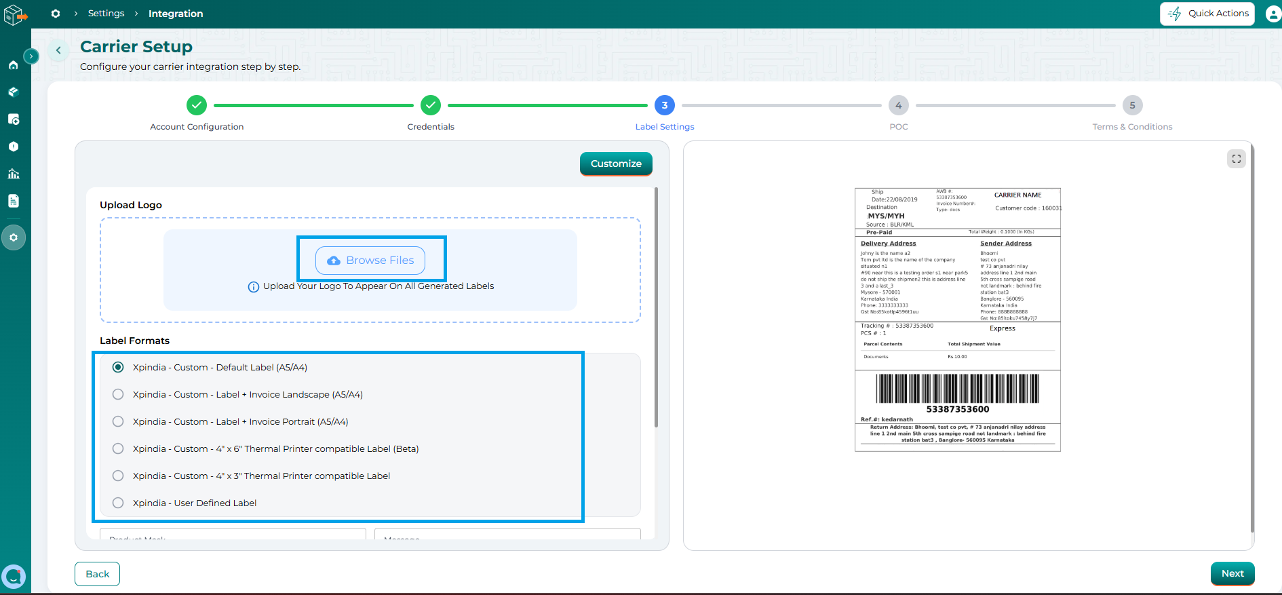Click the package logo in the top-left corner

point(15,14)
